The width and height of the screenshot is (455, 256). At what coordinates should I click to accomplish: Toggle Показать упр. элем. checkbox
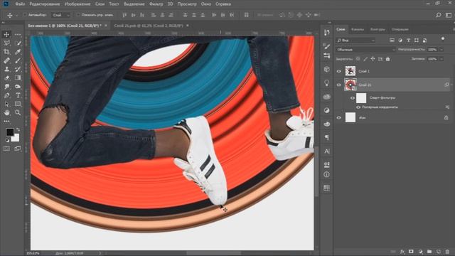click(77, 15)
